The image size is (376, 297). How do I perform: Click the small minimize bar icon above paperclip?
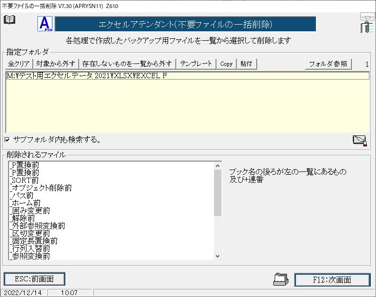coord(367,17)
